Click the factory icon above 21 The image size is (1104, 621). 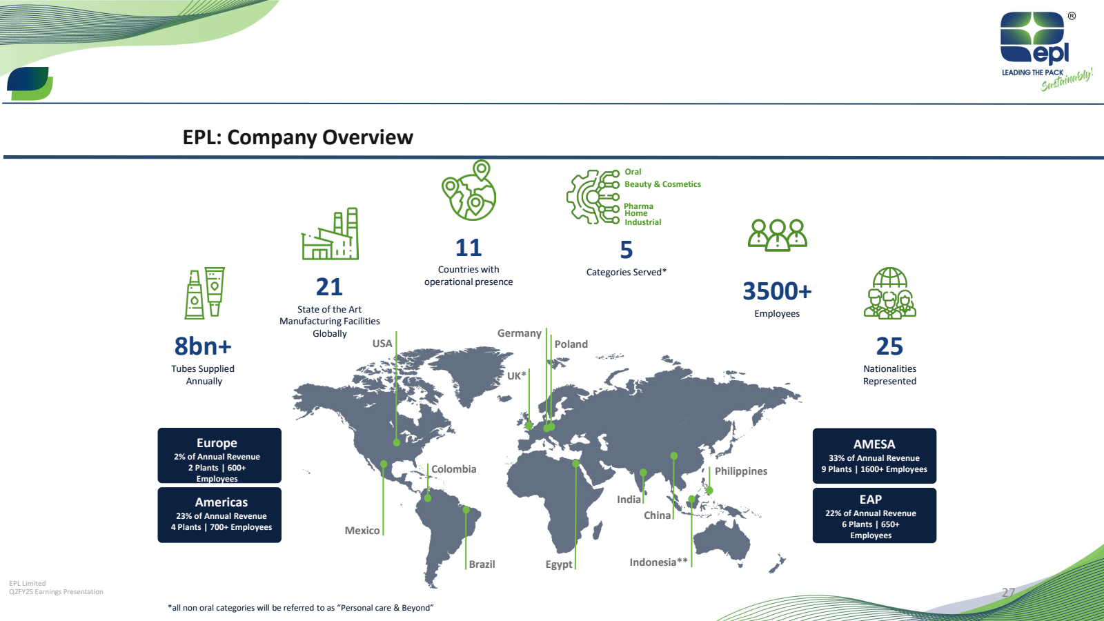(x=331, y=234)
